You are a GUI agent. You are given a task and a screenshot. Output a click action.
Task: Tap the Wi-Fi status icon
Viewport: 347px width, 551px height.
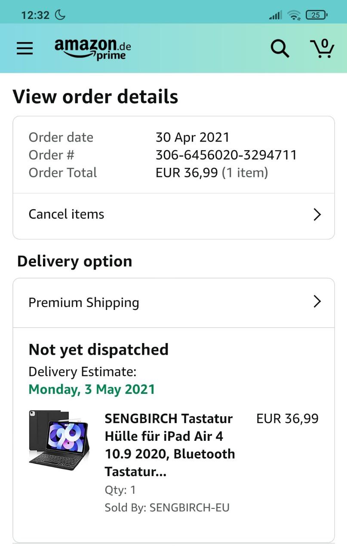[294, 15]
